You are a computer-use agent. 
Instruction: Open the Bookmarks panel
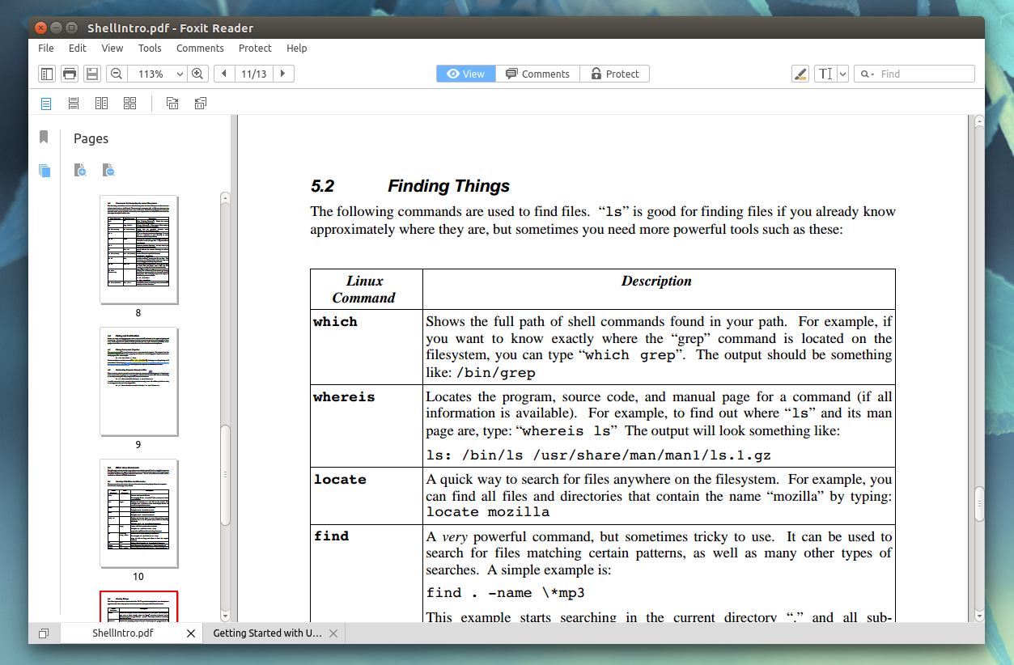click(44, 137)
